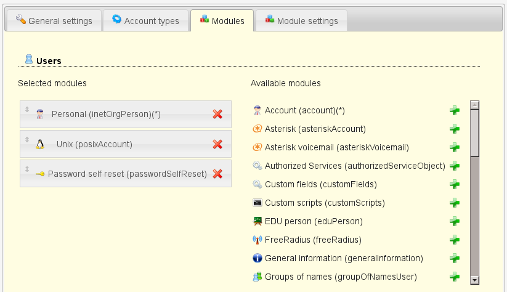
Task: Add Custom scripts module via plus icon
Action: (x=455, y=203)
